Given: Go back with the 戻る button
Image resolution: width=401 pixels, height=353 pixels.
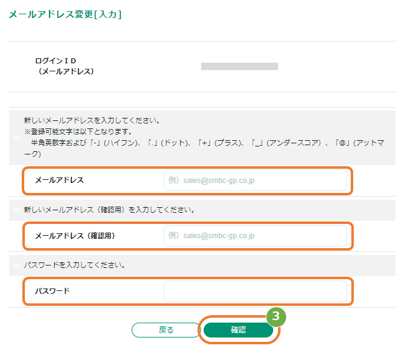Looking at the screenshot, I should [166, 330].
